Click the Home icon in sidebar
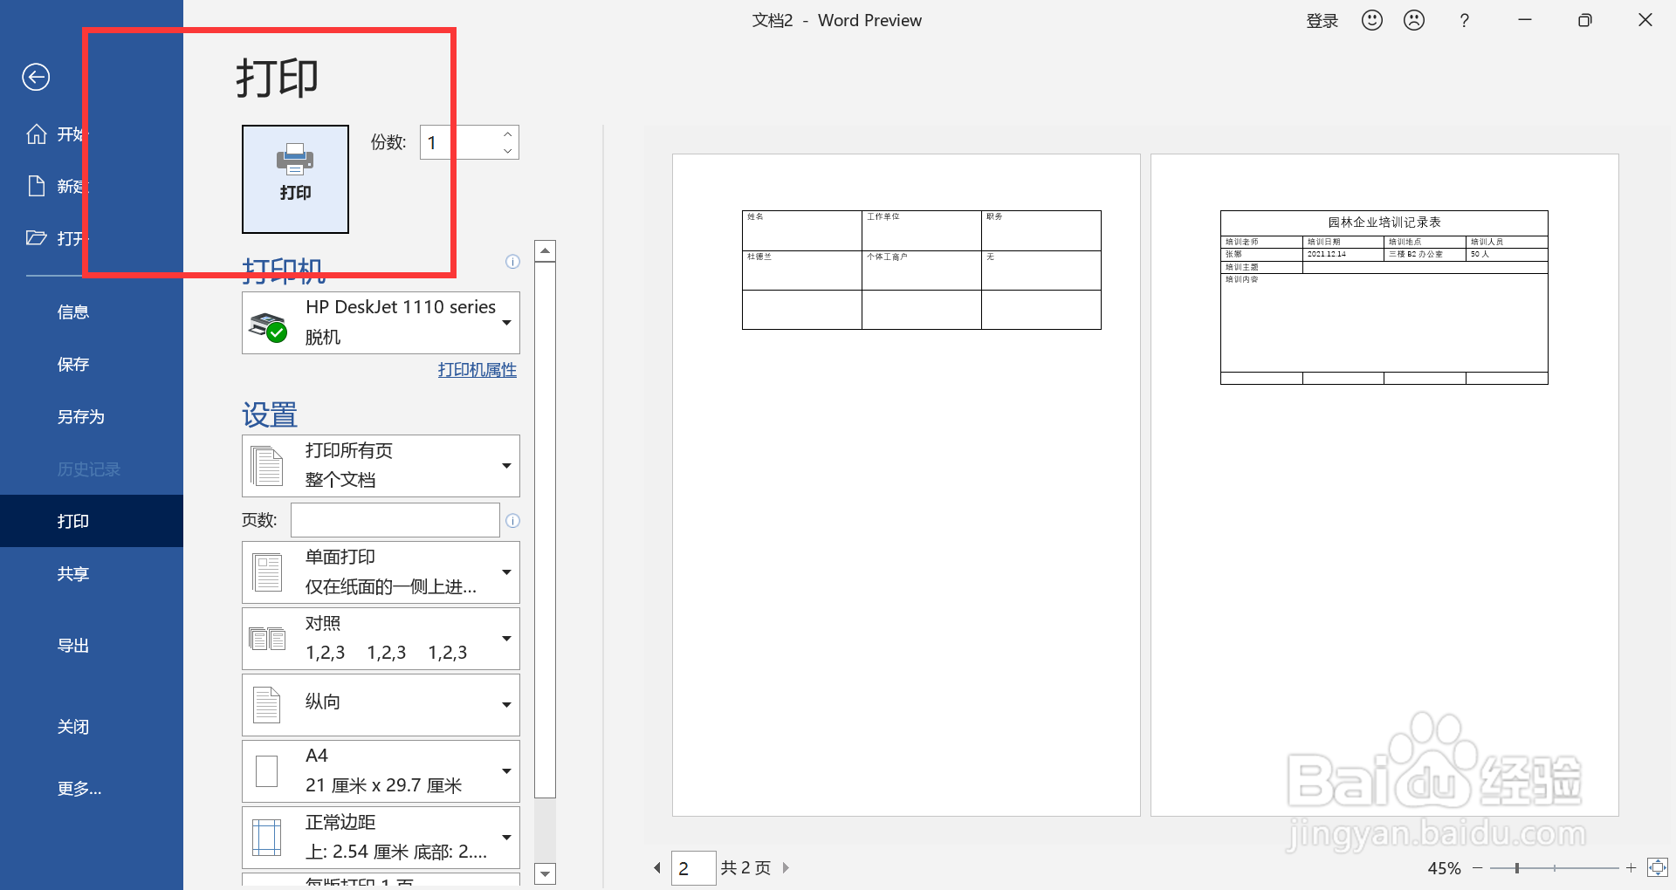Image resolution: width=1676 pixels, height=890 pixels. [x=37, y=133]
